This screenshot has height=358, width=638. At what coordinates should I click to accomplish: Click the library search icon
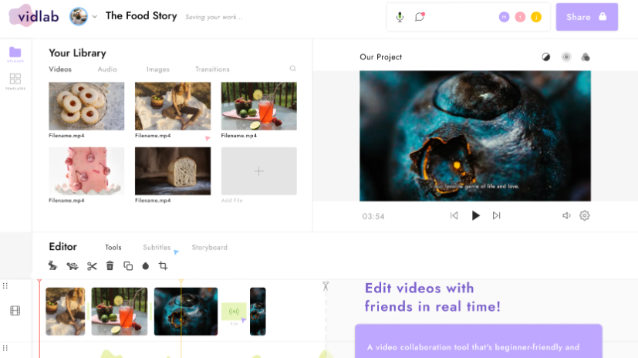point(292,69)
